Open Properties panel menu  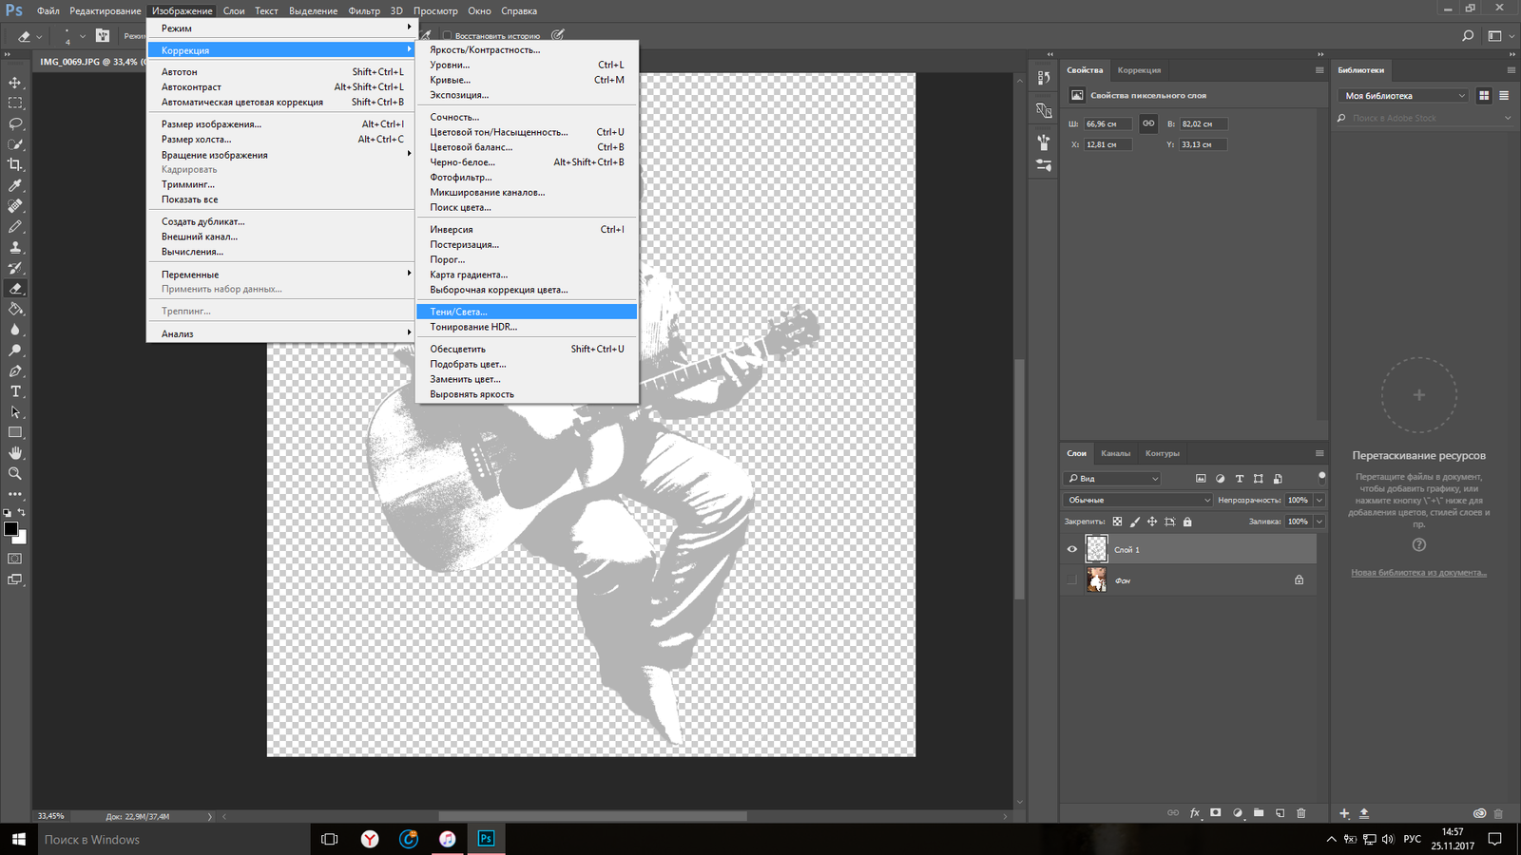tap(1319, 70)
